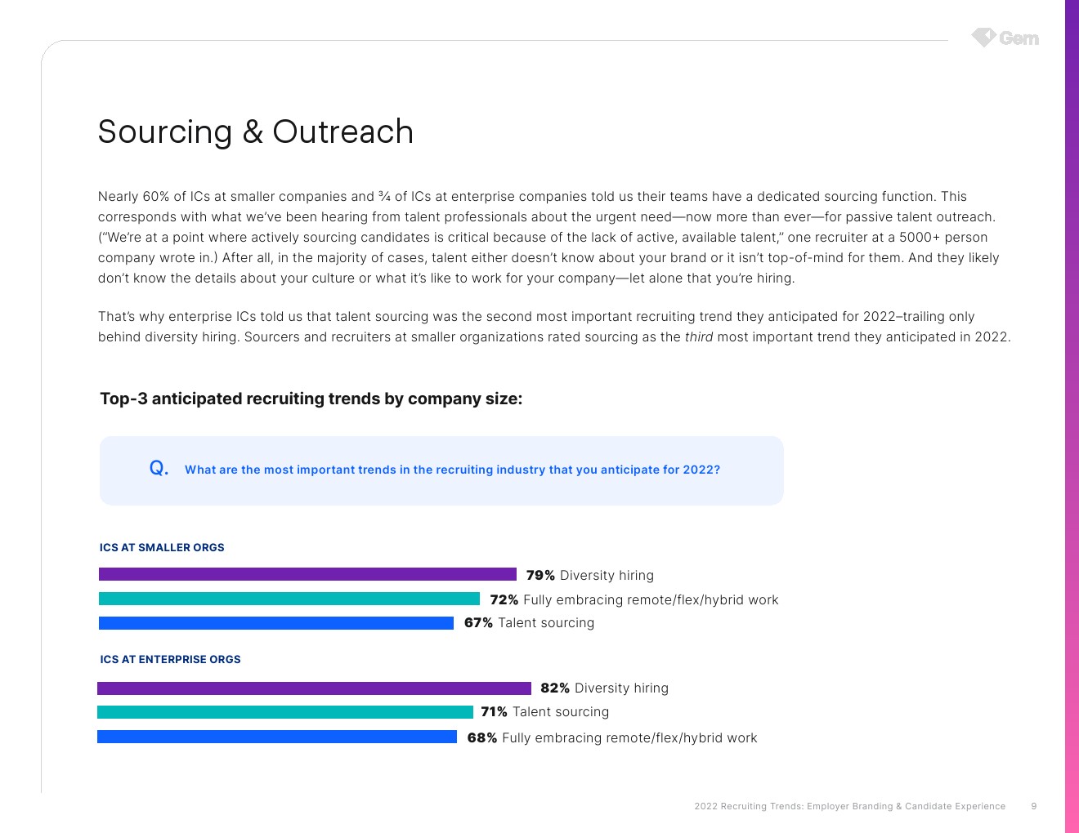The image size is (1079, 833).
Task: Click the blue "Q." question marker
Action: coord(159,468)
